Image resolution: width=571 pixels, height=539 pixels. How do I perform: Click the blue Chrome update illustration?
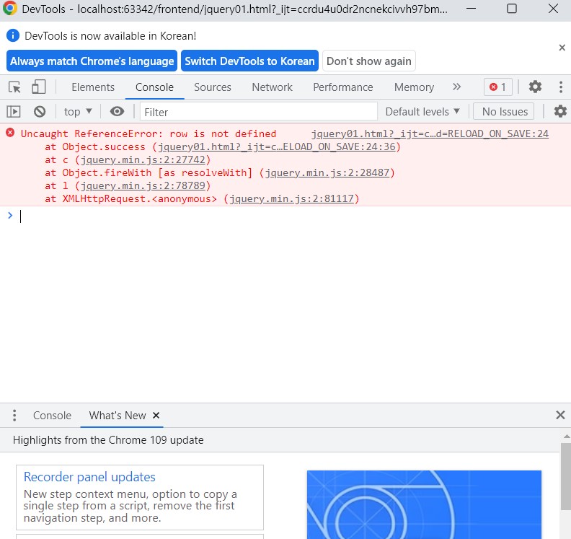(424, 505)
